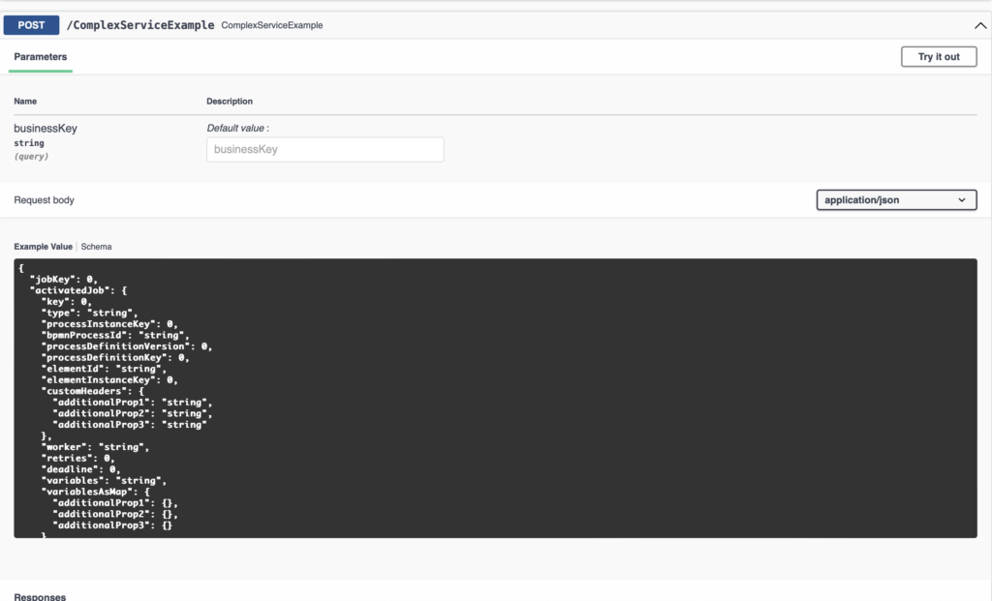Click the businessKey parameter name
Viewport: 992px width, 601px height.
(46, 129)
